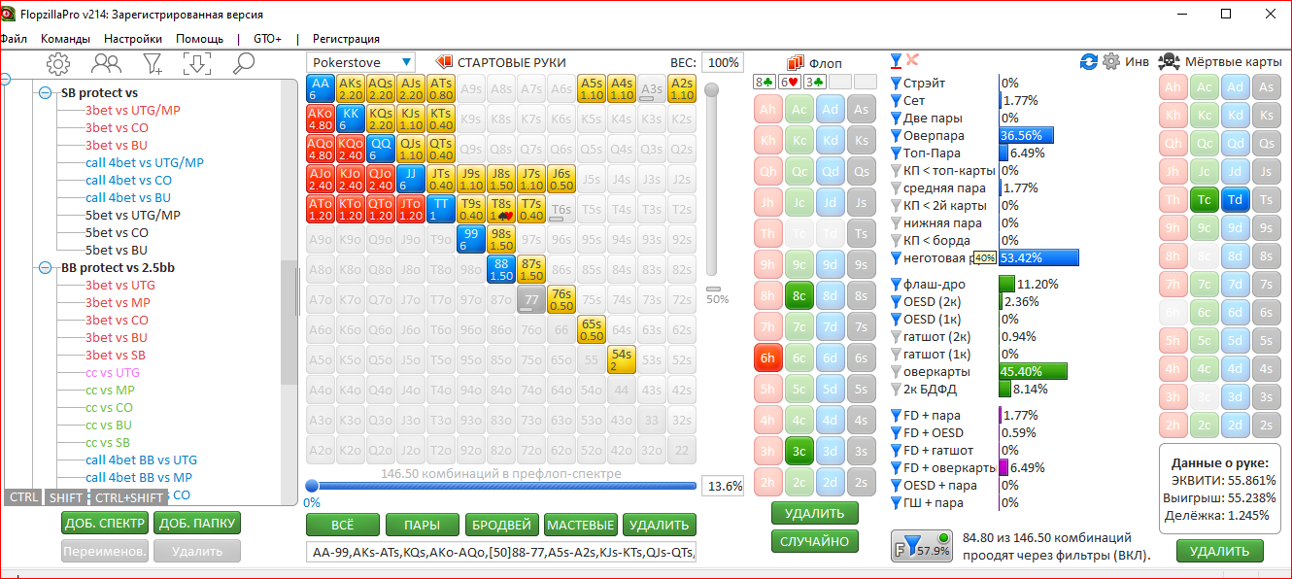Click the funnel icon beside гатшот (2к)
The image size is (1292, 579).
(896, 337)
